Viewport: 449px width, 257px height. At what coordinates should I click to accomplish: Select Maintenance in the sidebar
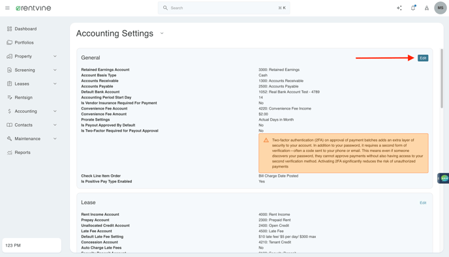[27, 138]
